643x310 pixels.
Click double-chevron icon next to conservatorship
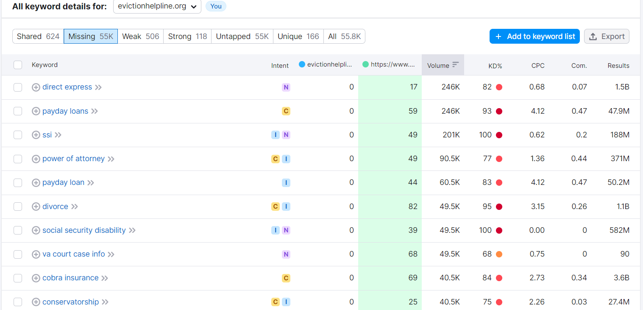[105, 302]
